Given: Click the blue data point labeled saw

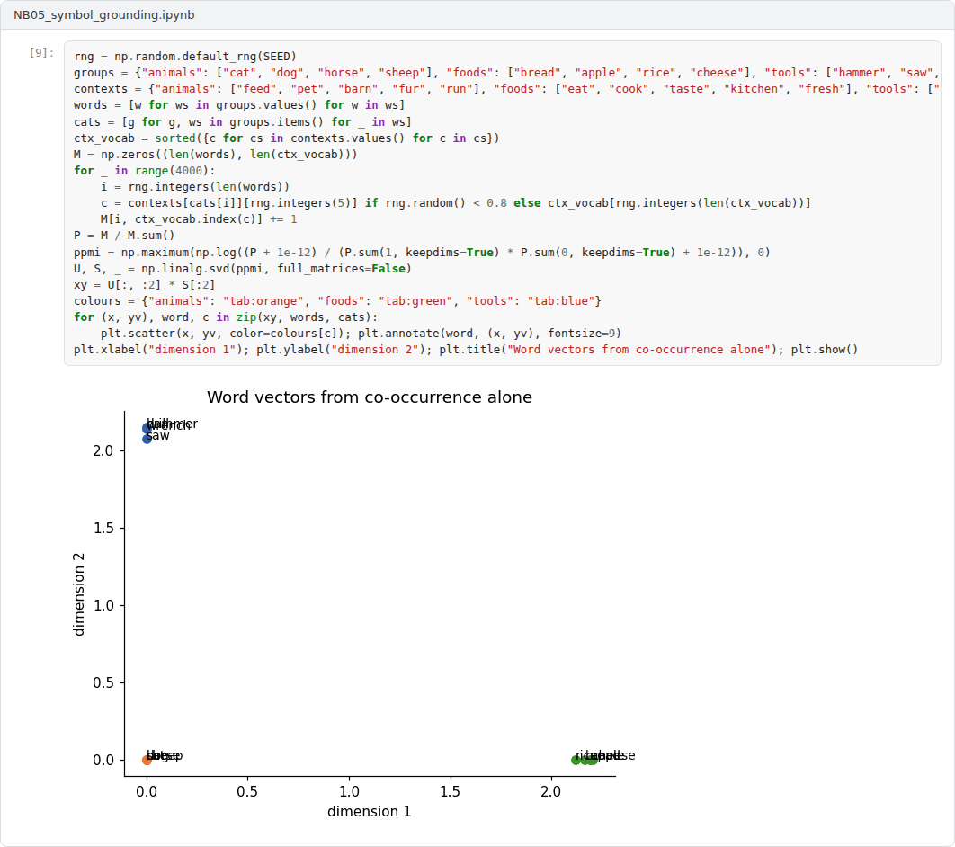Looking at the screenshot, I should pos(147,439).
